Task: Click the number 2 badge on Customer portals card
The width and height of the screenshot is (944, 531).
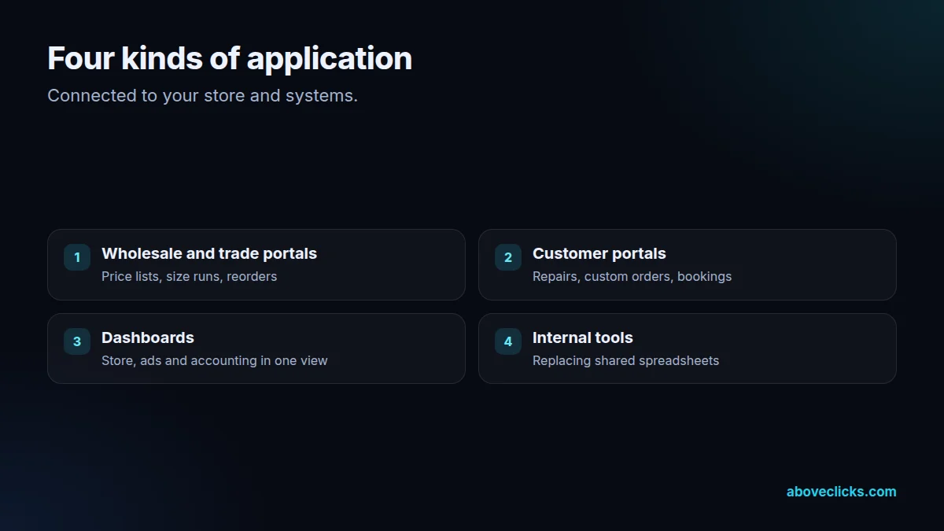Action: (x=508, y=257)
